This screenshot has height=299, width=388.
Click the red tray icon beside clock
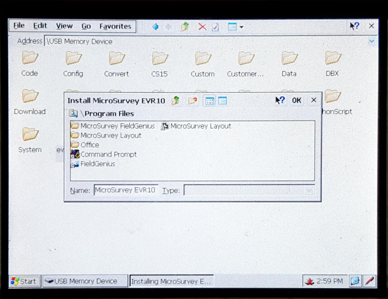pos(309,282)
